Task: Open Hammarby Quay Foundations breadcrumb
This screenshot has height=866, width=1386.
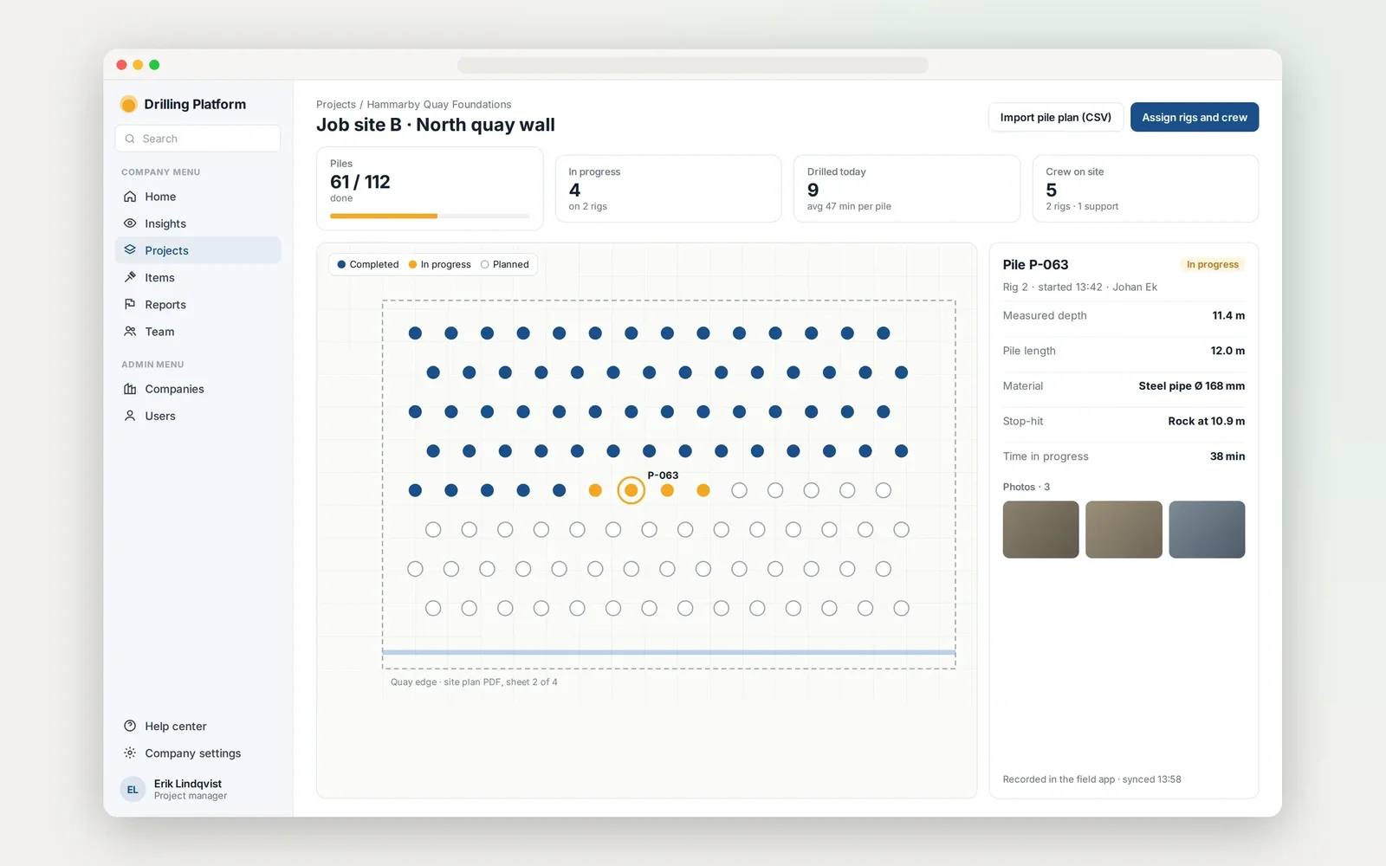Action: coord(439,105)
